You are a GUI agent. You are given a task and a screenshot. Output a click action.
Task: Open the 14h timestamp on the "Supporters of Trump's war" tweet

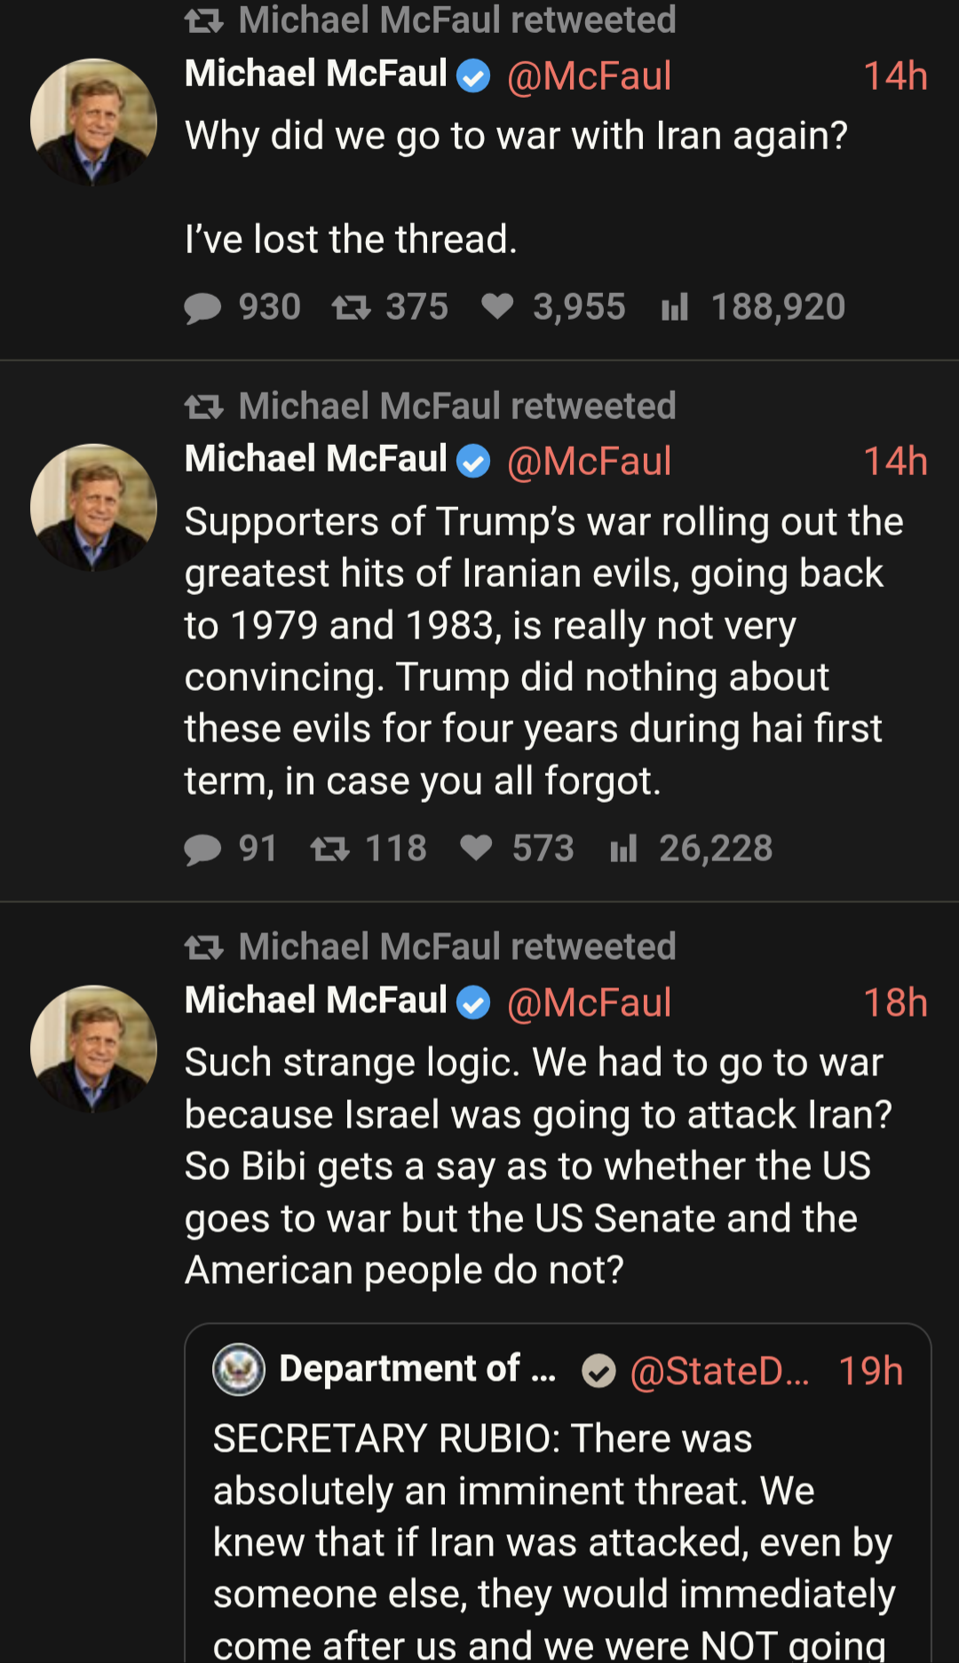pos(895,461)
